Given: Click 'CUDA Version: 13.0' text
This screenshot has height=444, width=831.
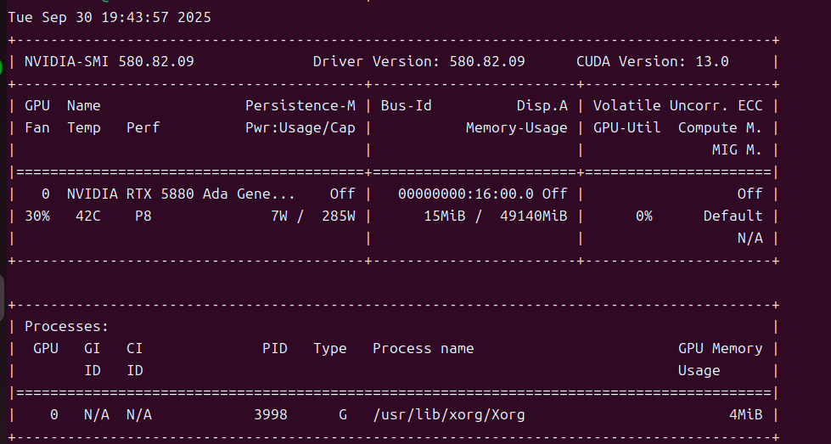Looking at the screenshot, I should (653, 61).
